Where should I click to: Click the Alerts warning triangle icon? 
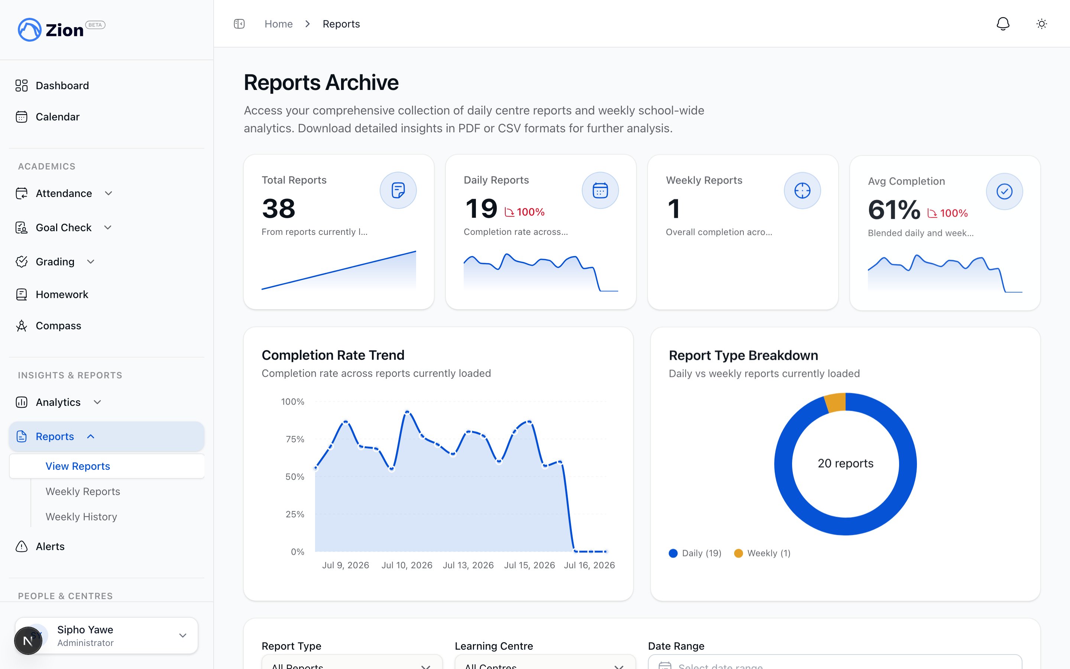(x=21, y=546)
